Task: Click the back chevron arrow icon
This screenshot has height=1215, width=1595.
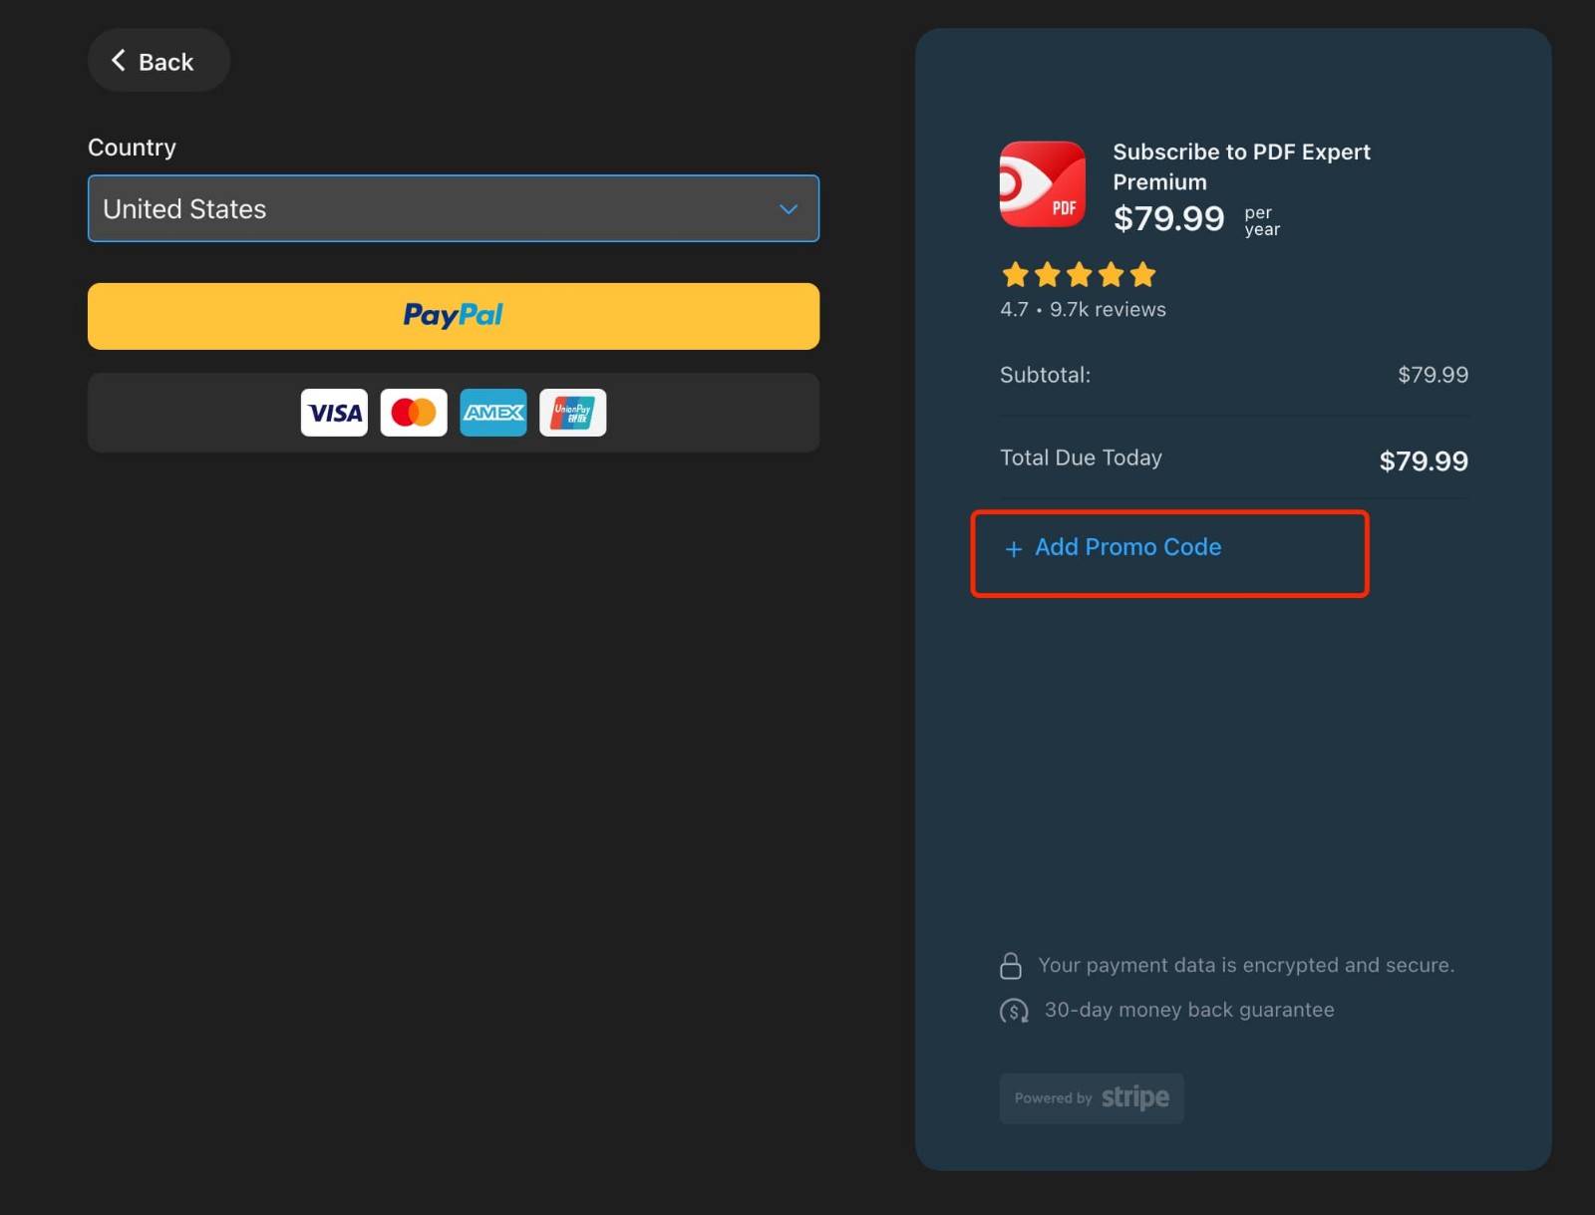Action: [119, 60]
